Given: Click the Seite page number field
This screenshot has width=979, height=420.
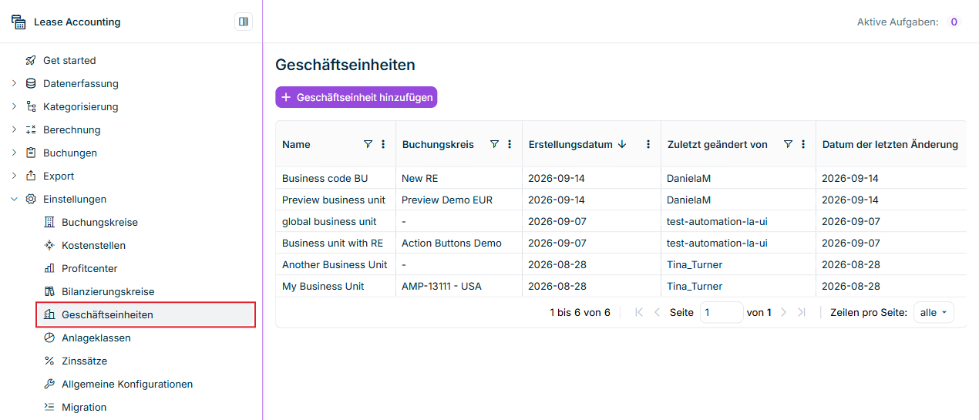Looking at the screenshot, I should pos(722,312).
